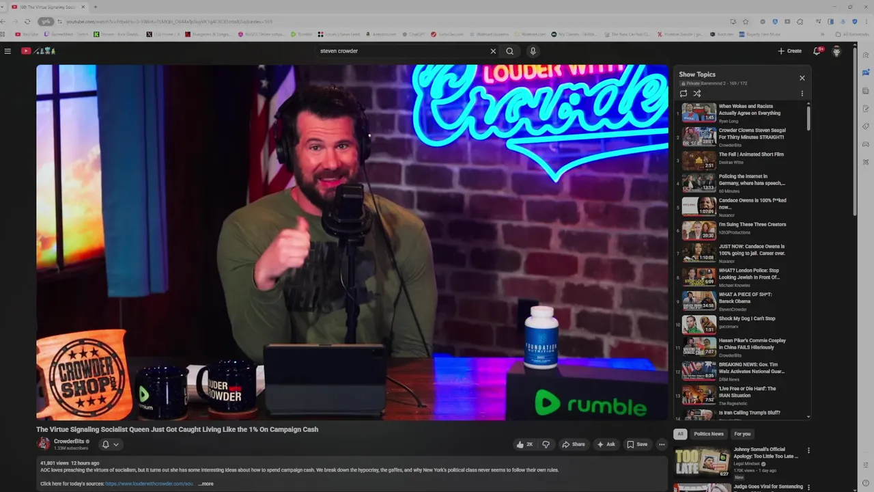Go to the YouTube home logo
This screenshot has height=492, width=874.
(38, 51)
